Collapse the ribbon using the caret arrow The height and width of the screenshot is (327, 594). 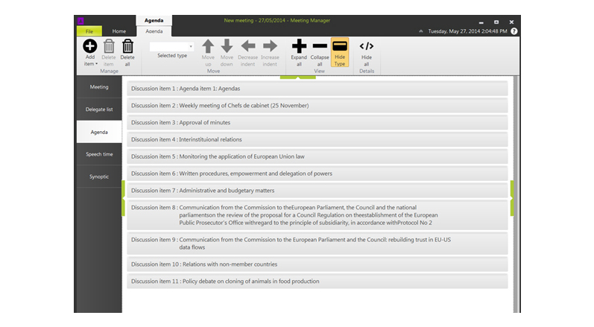(421, 31)
